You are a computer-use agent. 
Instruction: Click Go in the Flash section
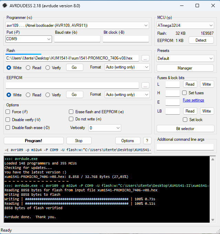point(74,67)
